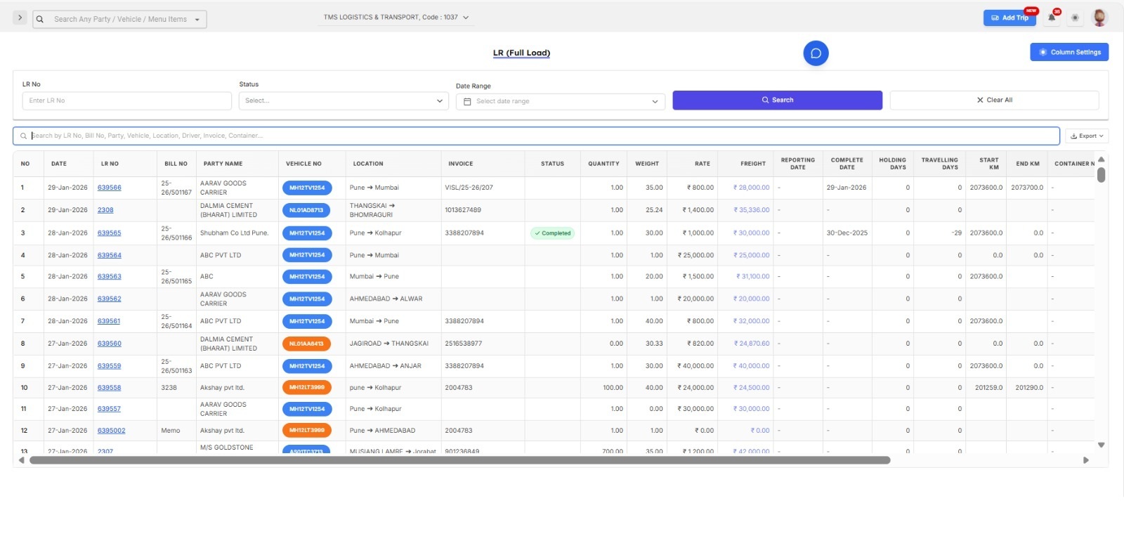The height and width of the screenshot is (541, 1124).
Task: Click the Clear All button
Action: click(x=994, y=100)
